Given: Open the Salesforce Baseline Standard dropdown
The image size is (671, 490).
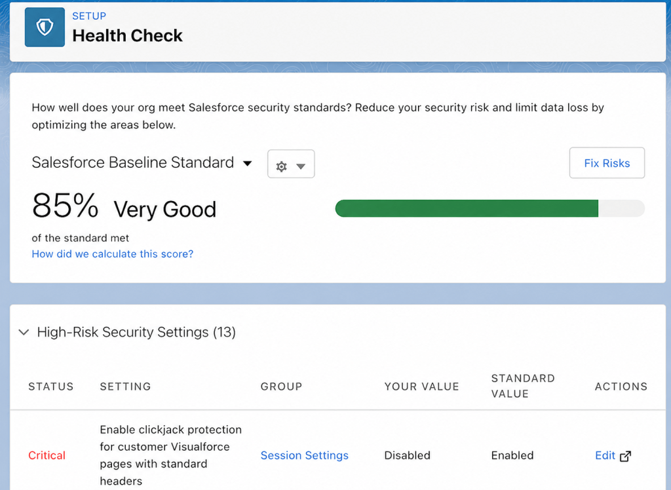Looking at the screenshot, I should pyautogui.click(x=142, y=162).
